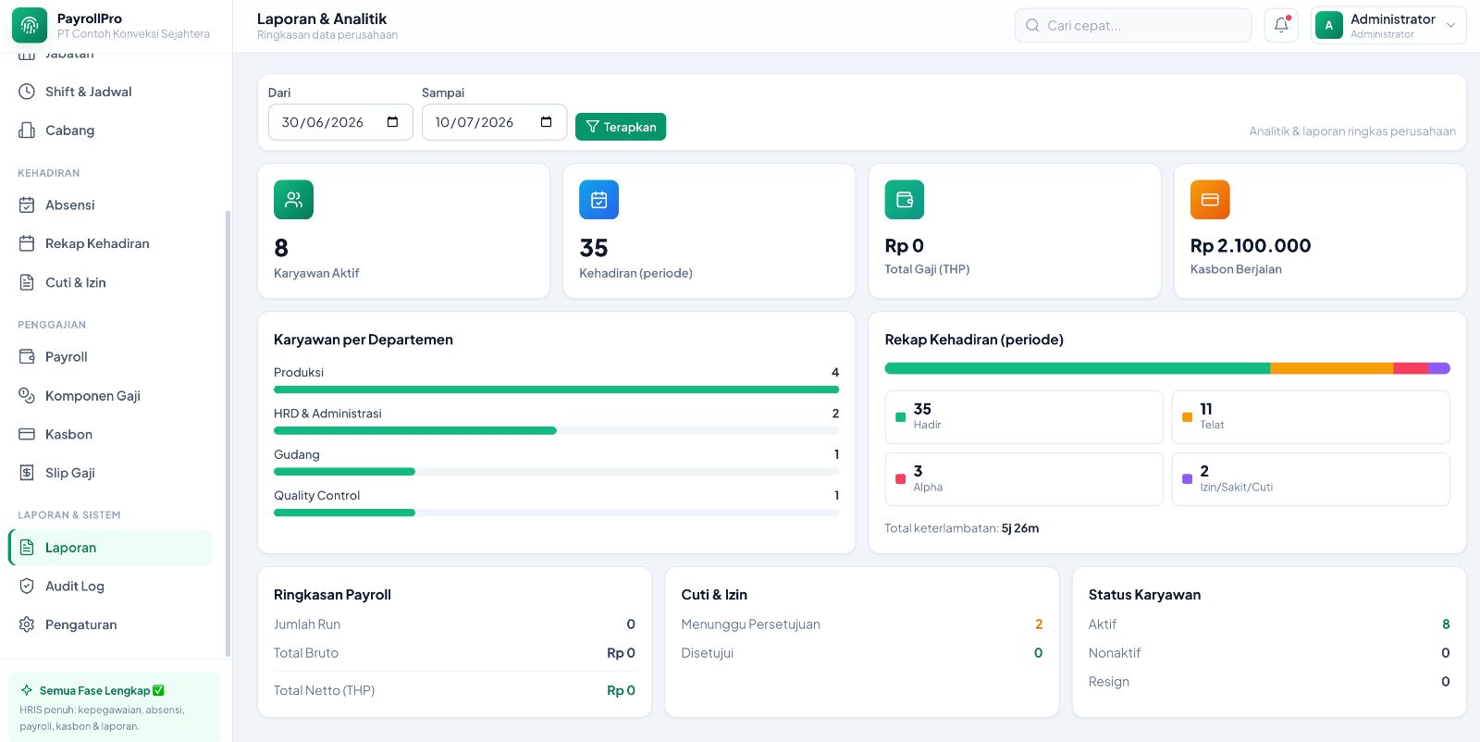Apply the filter with Terapkan button
The image size is (1480, 742).
(x=621, y=127)
